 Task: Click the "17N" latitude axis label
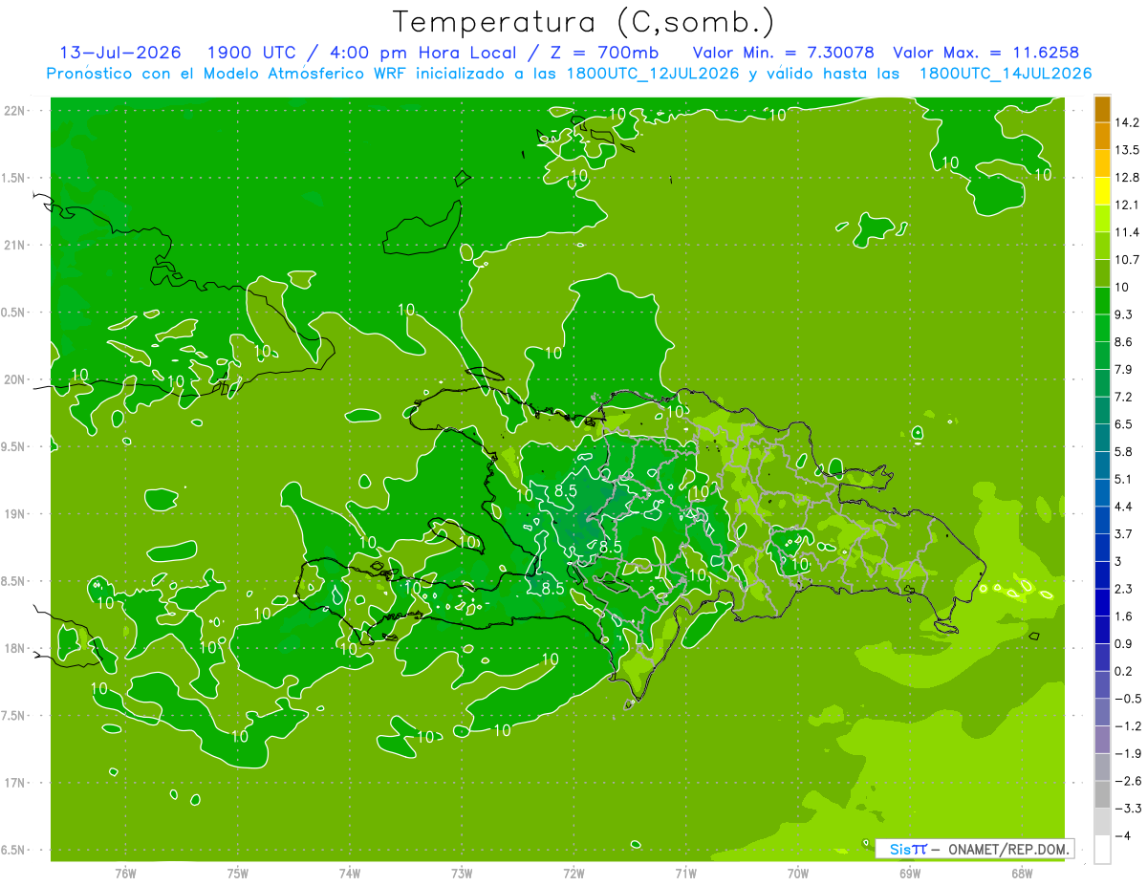click(x=16, y=783)
